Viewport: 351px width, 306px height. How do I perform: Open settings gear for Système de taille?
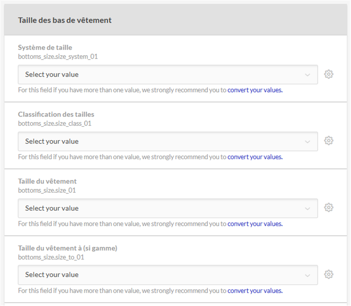click(x=328, y=74)
